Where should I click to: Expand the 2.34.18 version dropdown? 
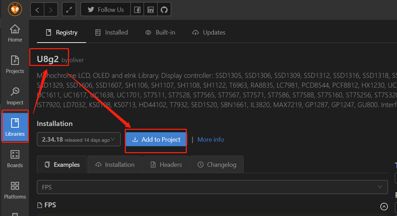coord(78,140)
